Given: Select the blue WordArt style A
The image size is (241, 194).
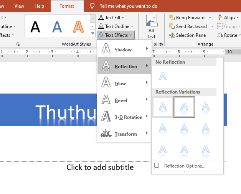Looking at the screenshot, I should click(57, 27).
